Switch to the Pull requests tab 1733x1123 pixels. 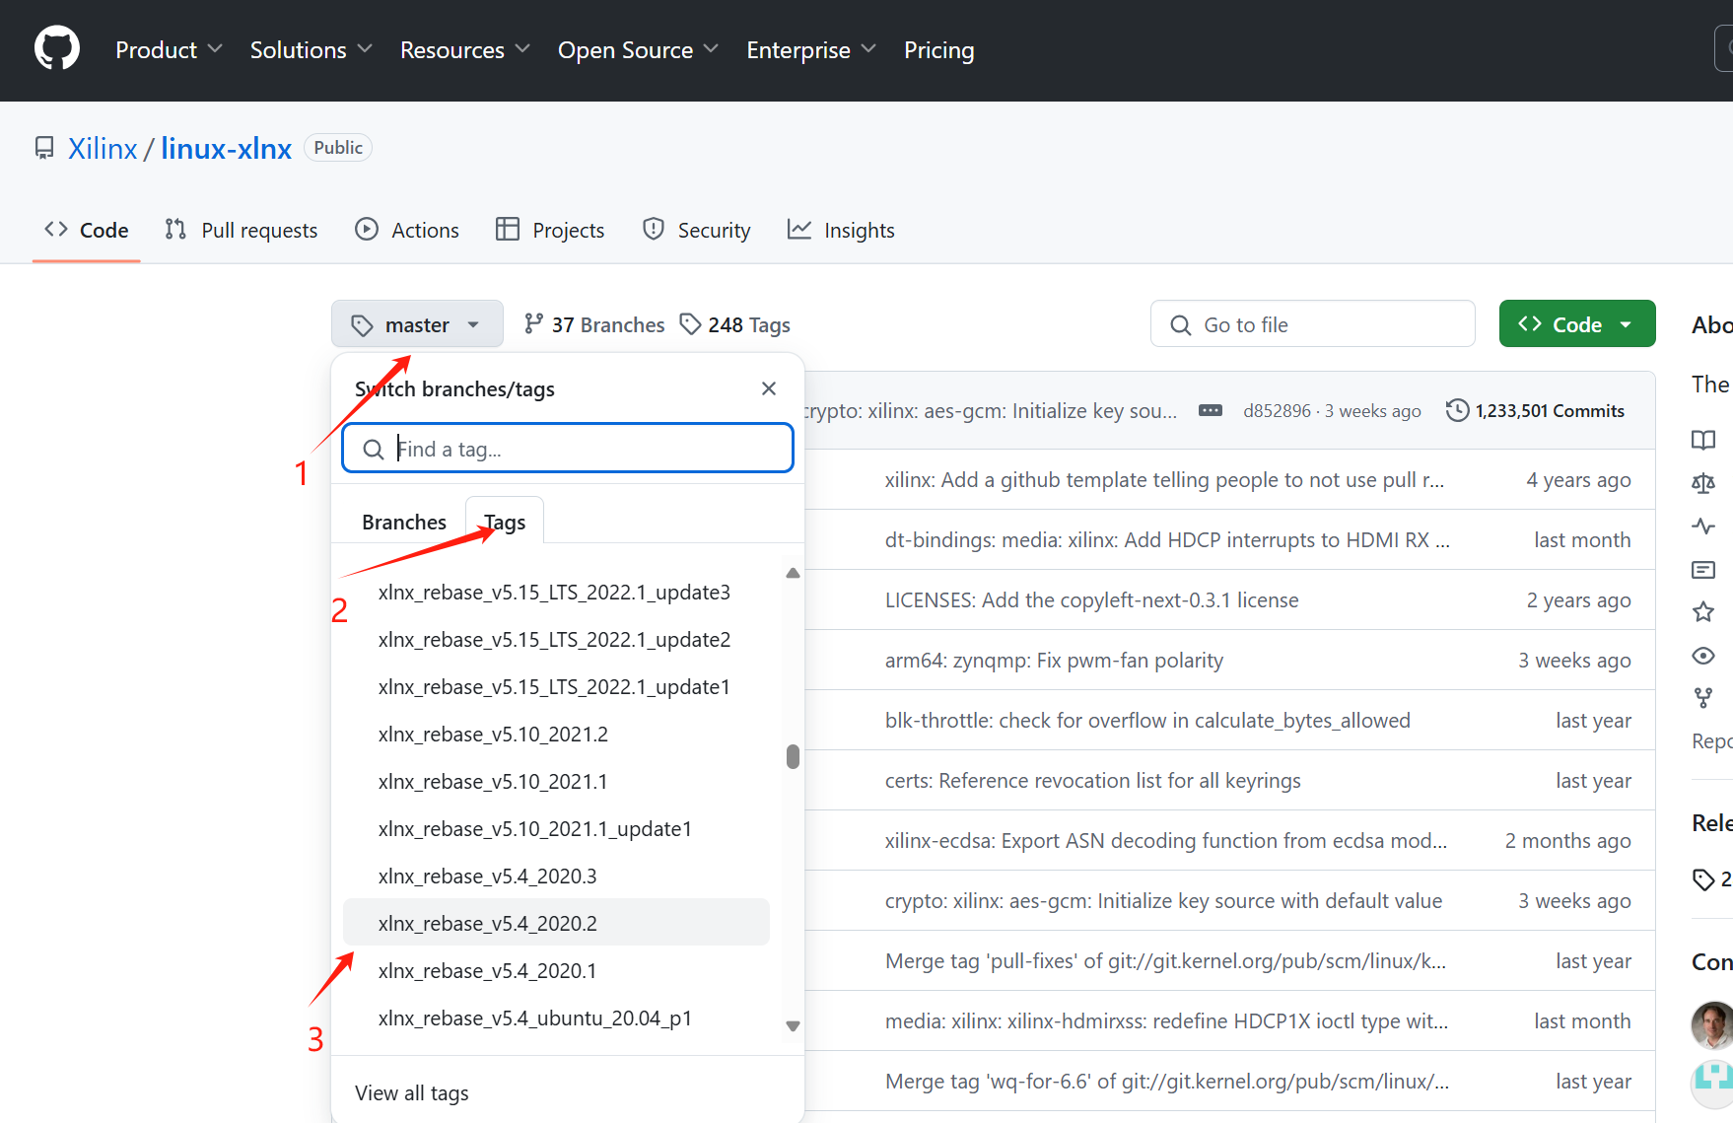(x=242, y=230)
